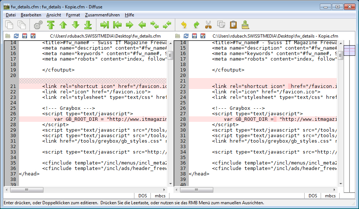Click right pane mbcs encoding indicator
Screen dimensions: 359x209
point(330,196)
